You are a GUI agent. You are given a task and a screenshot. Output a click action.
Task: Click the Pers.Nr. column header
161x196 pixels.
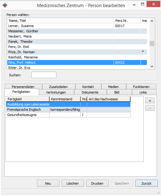(127, 21)
